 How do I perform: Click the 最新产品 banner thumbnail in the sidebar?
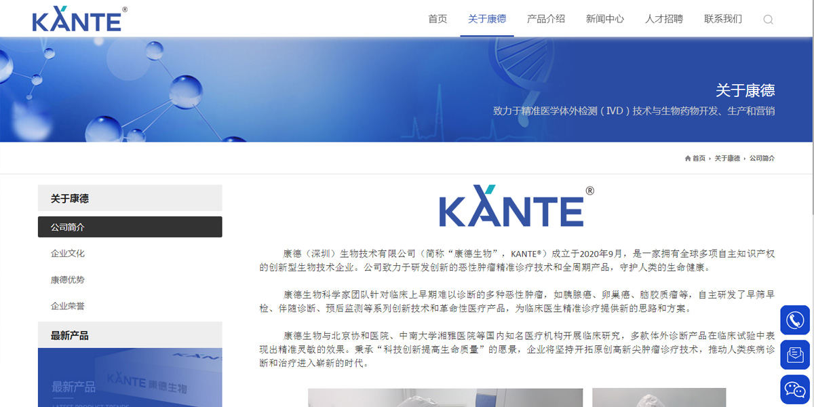(130, 378)
